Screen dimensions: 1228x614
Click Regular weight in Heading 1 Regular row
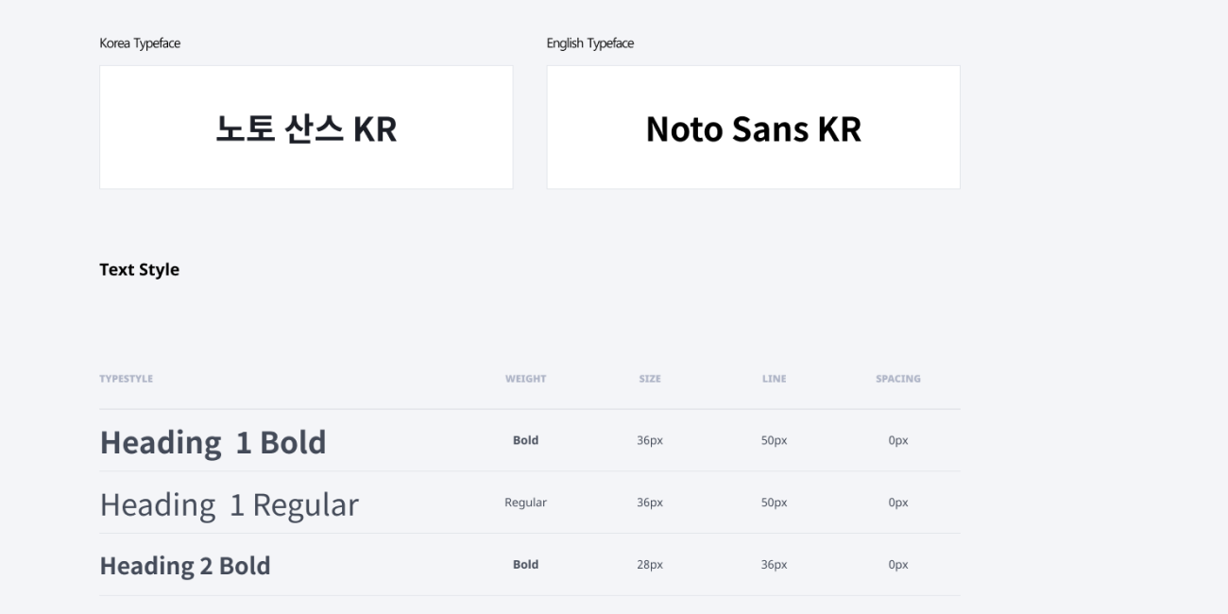525,503
